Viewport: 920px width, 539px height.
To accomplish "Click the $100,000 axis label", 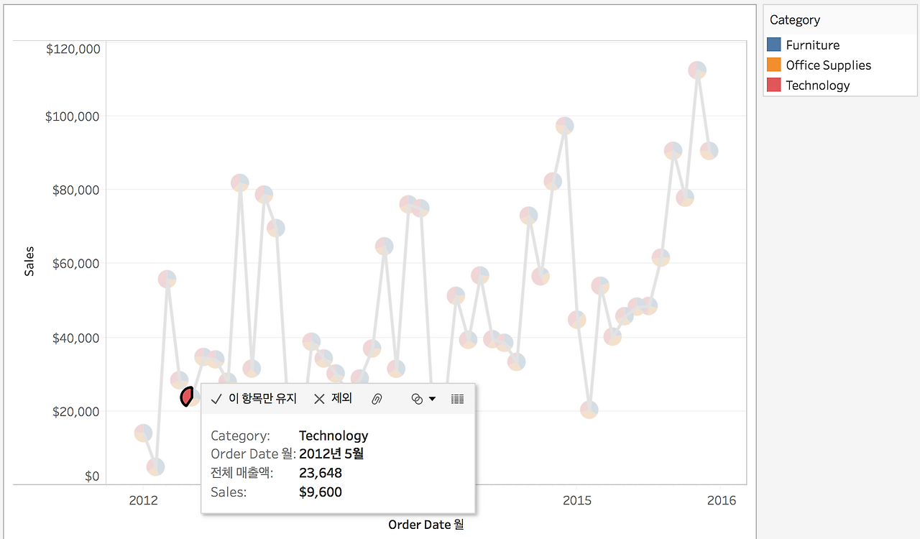I will 72,116.
